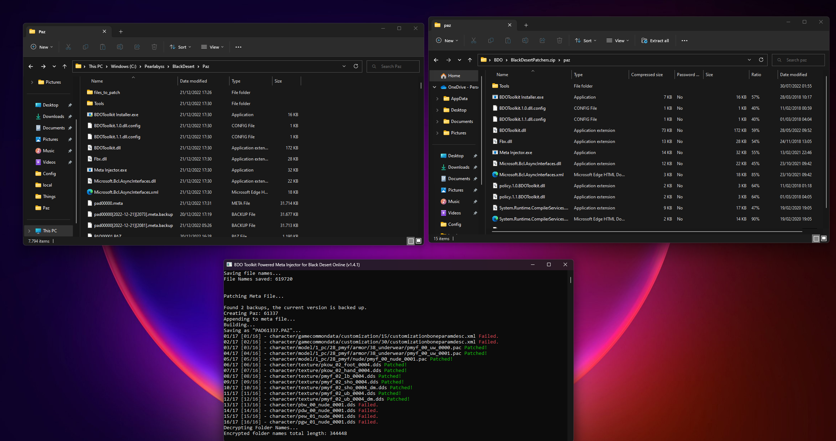Open the Sort dropdown in Paz window
Screen dimensions: 836x441
click(x=180, y=47)
